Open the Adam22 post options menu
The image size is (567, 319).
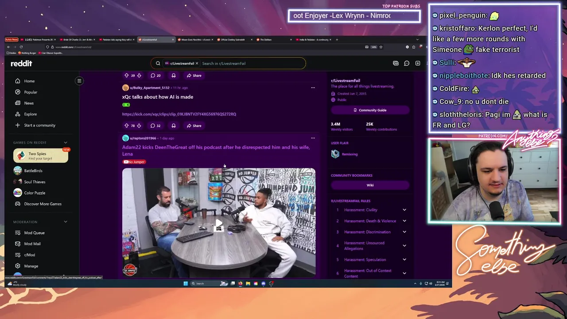[x=313, y=138]
